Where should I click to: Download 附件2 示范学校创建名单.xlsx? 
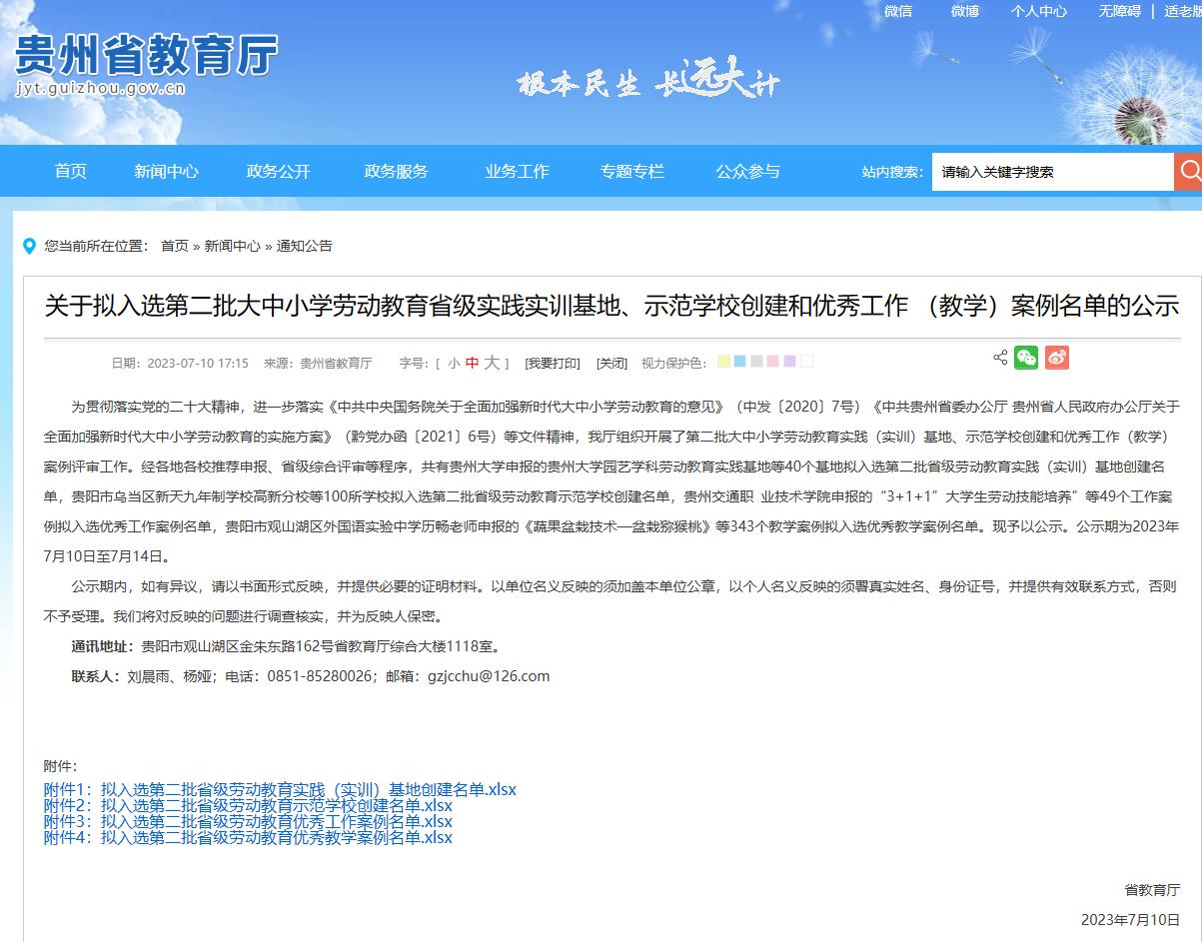(x=249, y=805)
